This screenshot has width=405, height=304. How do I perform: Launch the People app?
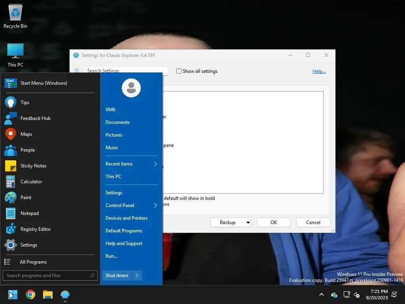[49, 150]
